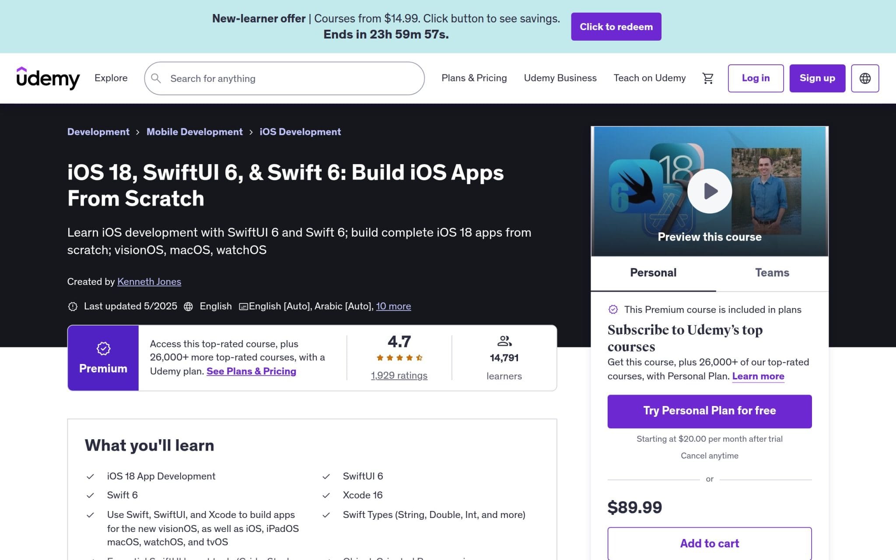The height and width of the screenshot is (560, 896).
Task: Click the What you'll learn heading
Action: point(149,445)
